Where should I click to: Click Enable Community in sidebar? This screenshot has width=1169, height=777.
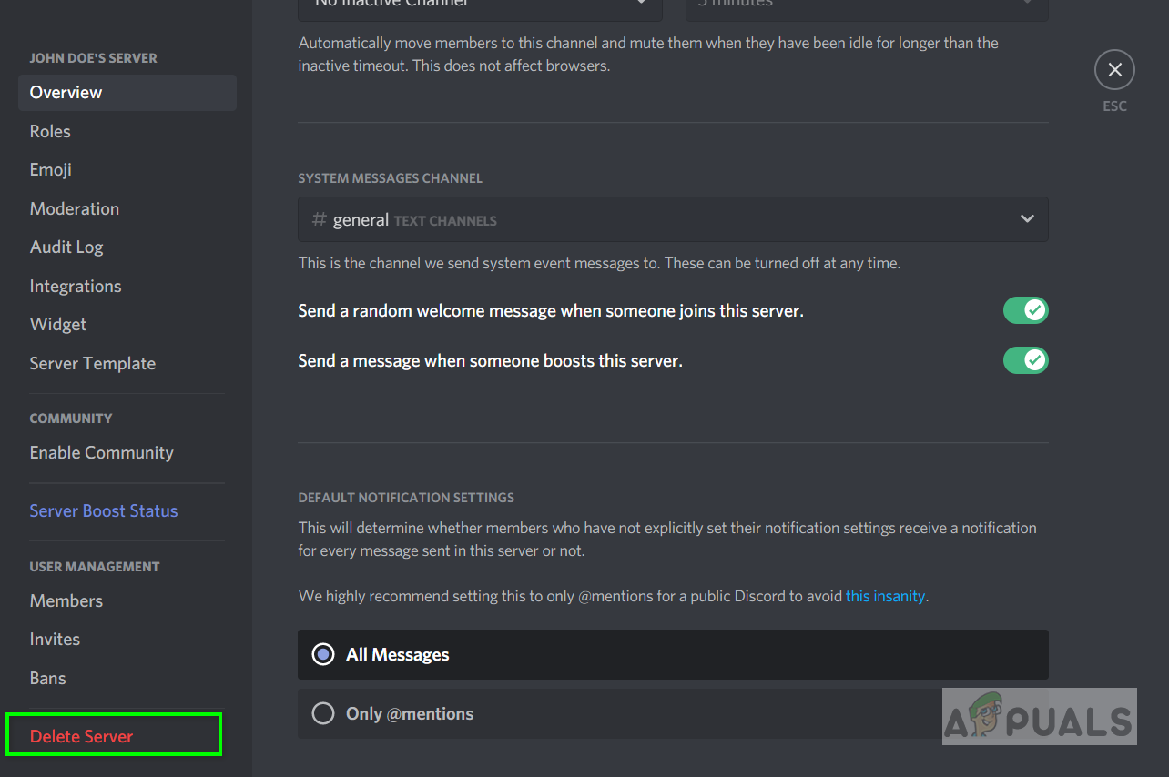click(102, 452)
